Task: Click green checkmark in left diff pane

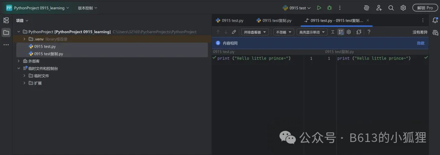Action: pyautogui.click(x=214, y=57)
